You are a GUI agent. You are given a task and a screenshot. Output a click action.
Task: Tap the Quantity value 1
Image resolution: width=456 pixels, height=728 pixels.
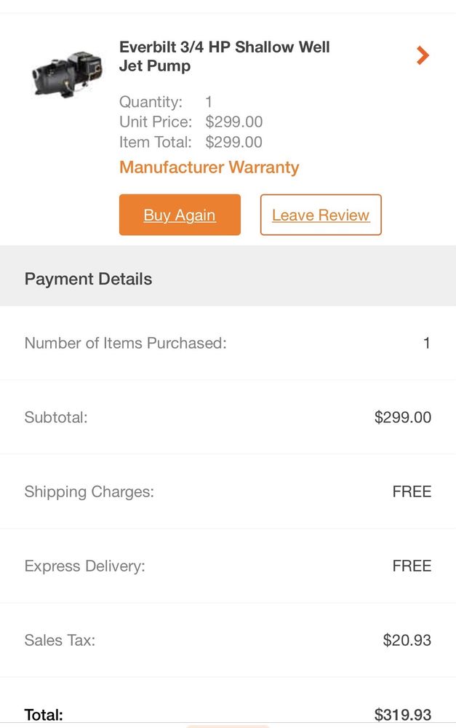coord(209,102)
